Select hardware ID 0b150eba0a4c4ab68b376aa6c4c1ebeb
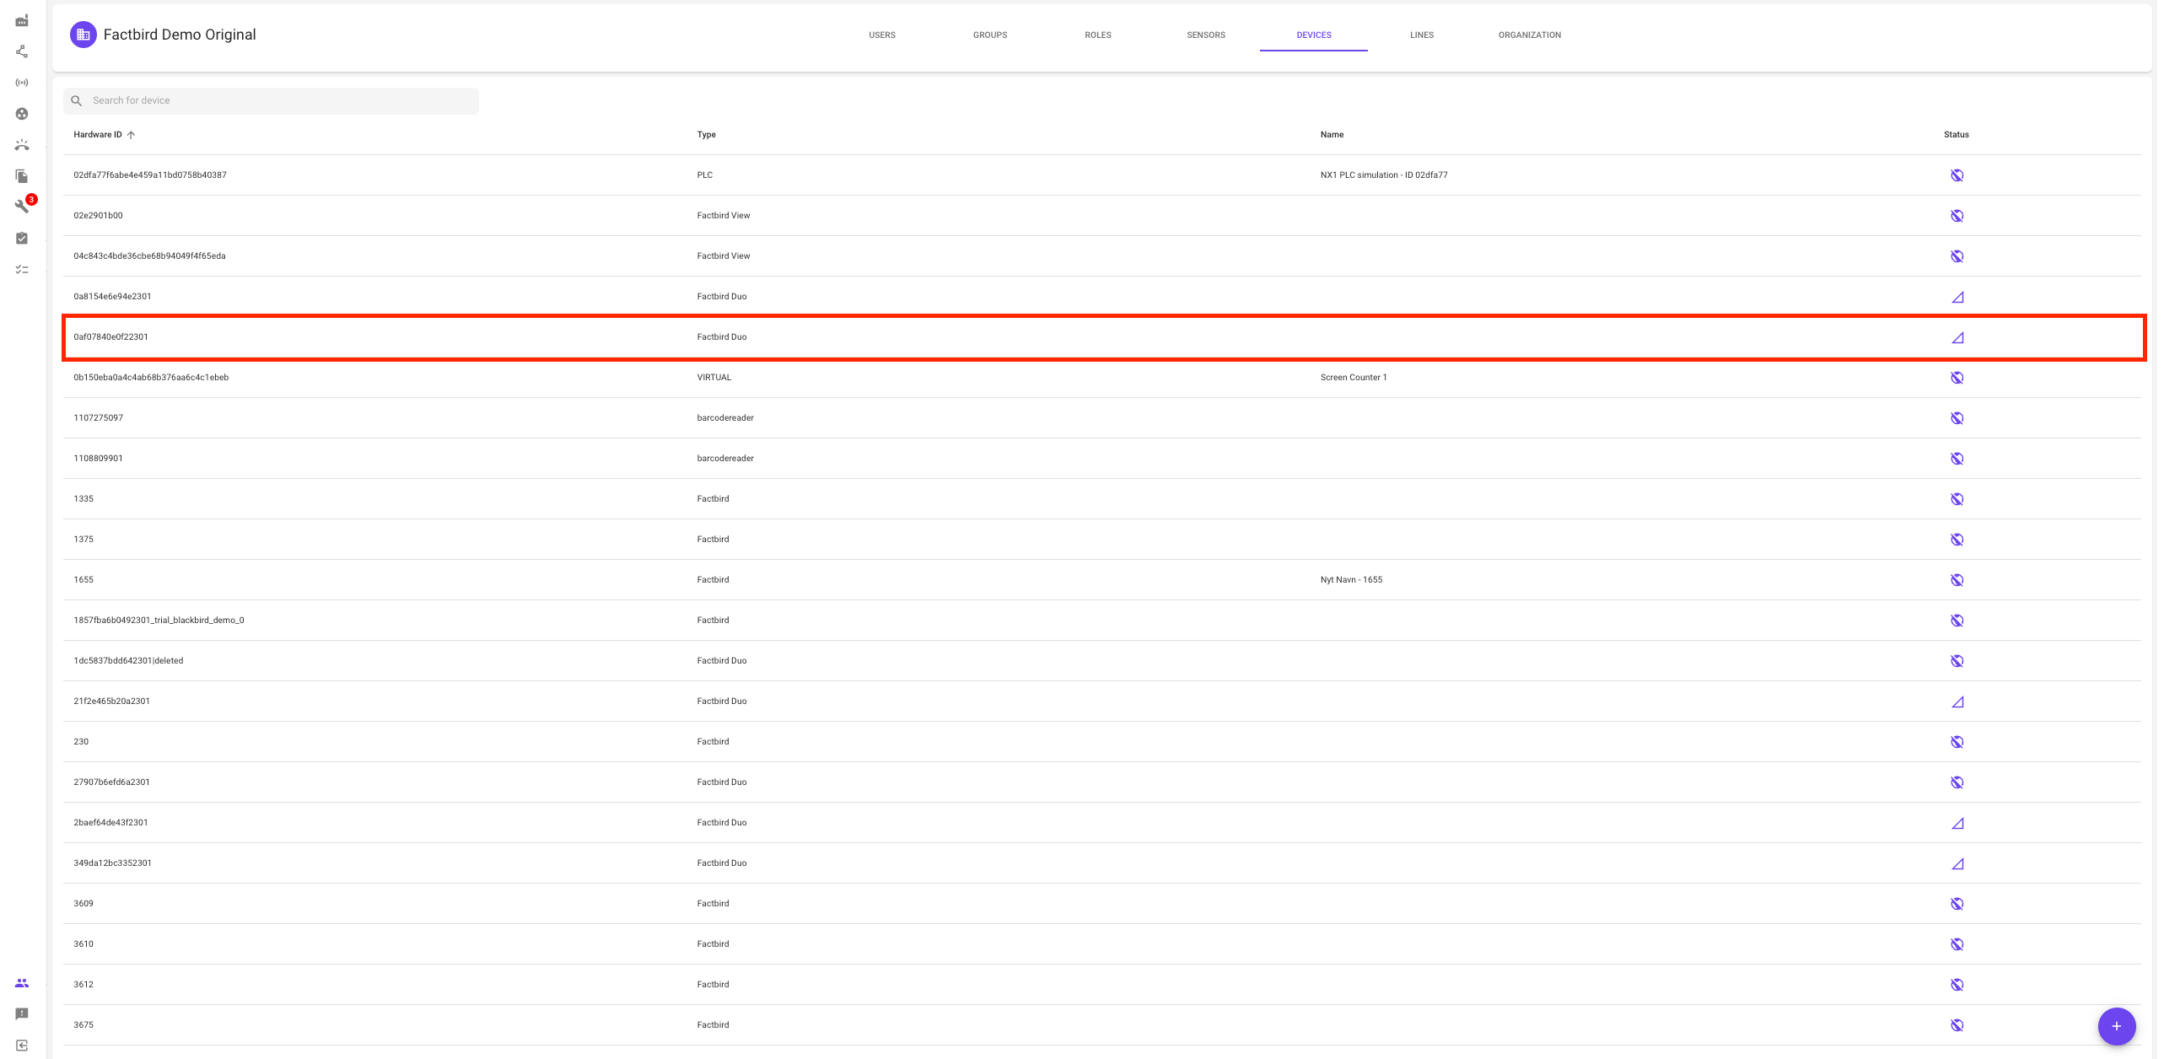Image resolution: width=2164 pixels, height=1059 pixels. pos(151,378)
